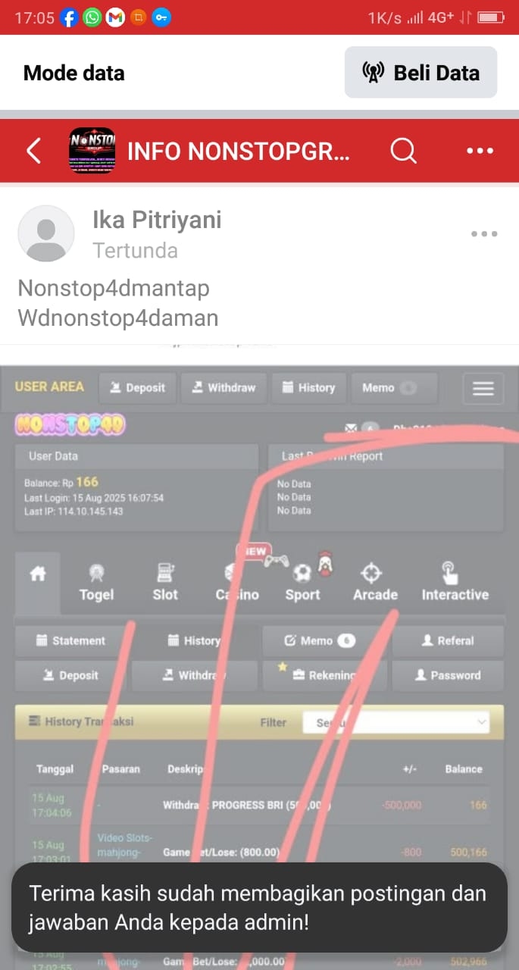
Task: Tap the Password button
Action: (x=447, y=676)
